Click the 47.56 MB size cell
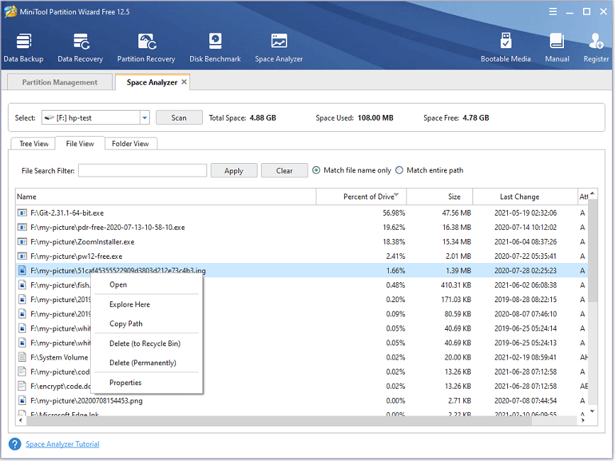The width and height of the screenshot is (615, 461). coord(457,213)
